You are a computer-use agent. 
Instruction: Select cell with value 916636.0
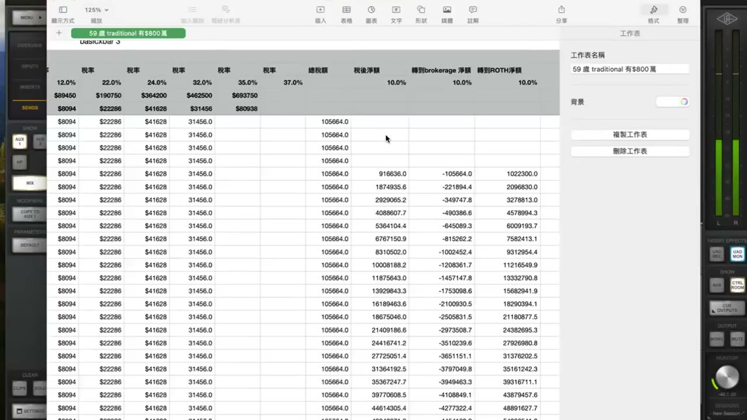380,174
